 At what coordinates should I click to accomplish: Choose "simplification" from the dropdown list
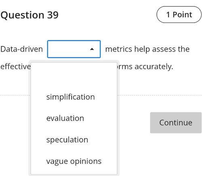pos(74,97)
